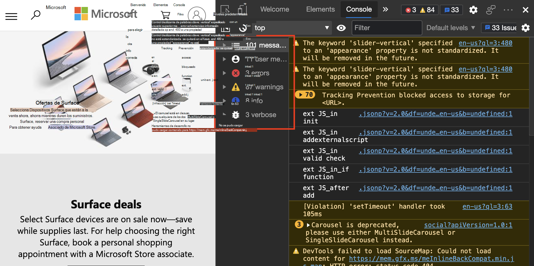Screen dimensions: 534x266
Task: Open console settings gear in console toolbar
Action: [525, 28]
